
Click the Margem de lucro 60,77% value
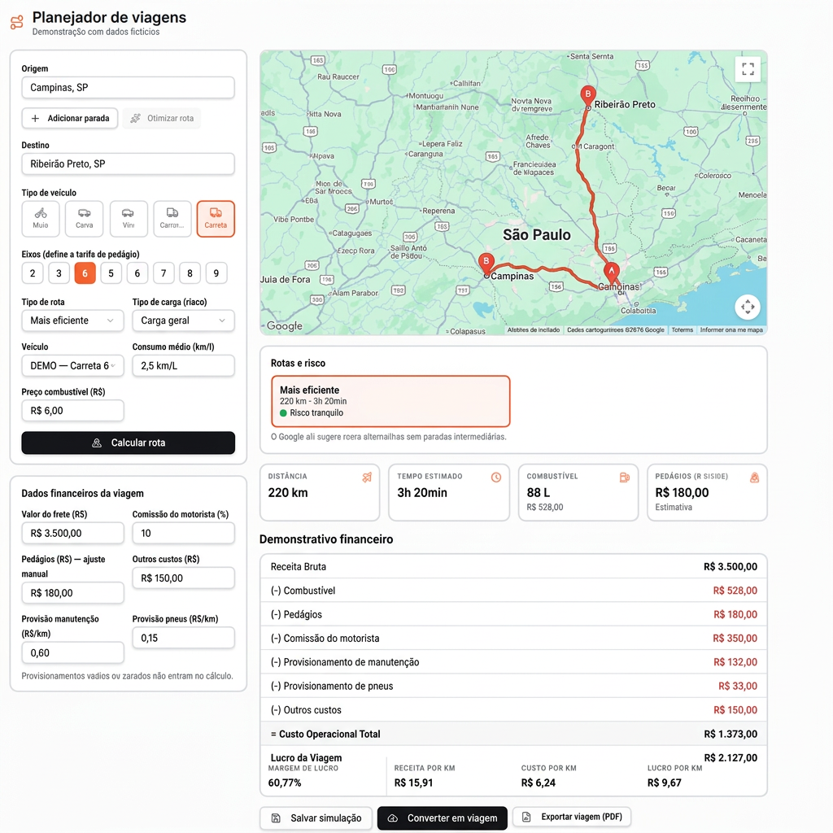click(x=285, y=783)
